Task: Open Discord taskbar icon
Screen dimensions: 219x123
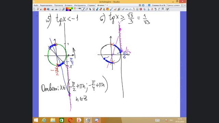Action: tap(97, 120)
